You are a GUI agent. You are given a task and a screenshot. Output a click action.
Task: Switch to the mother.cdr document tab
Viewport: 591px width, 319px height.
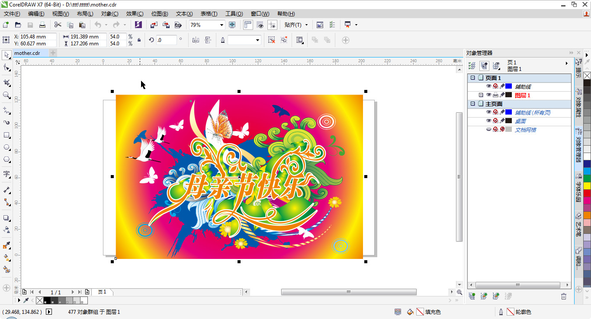click(x=27, y=53)
